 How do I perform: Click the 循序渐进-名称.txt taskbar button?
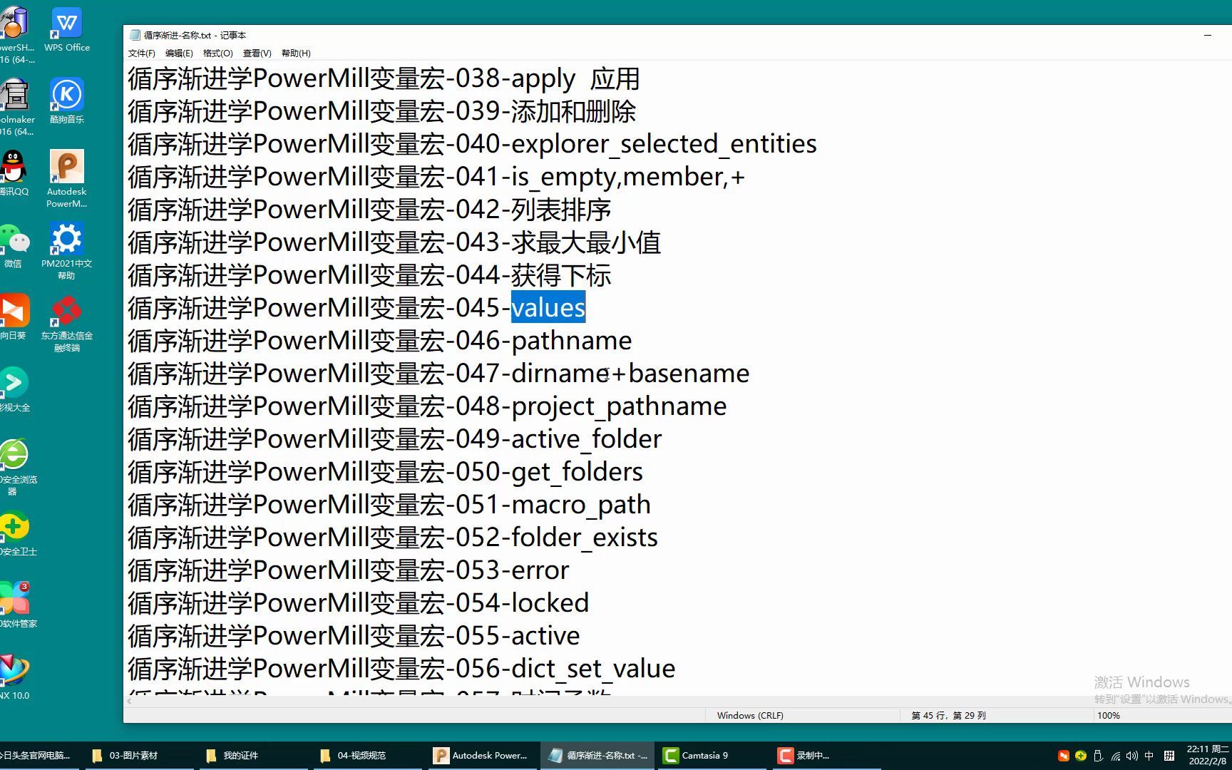[x=597, y=756]
